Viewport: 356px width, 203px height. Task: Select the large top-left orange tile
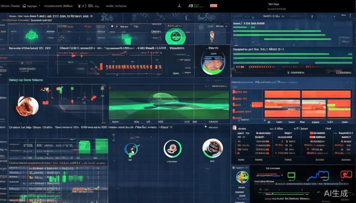point(282,94)
